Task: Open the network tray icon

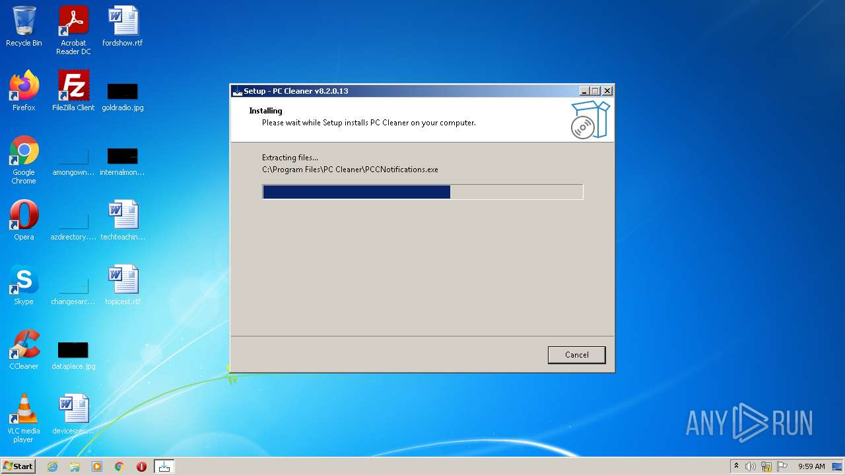Action: point(766,466)
